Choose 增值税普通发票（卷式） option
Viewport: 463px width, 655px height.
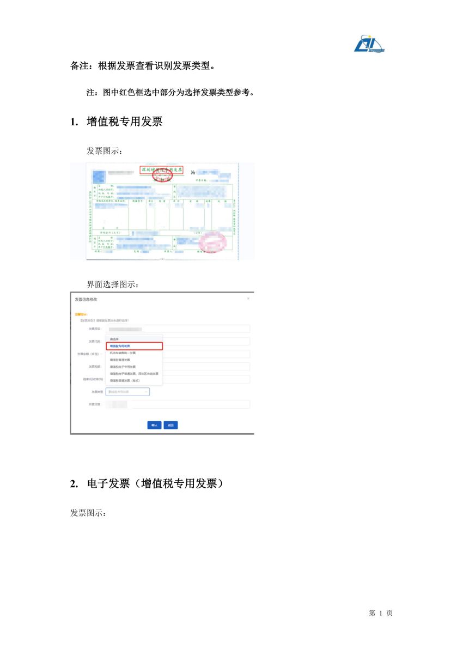point(134,380)
